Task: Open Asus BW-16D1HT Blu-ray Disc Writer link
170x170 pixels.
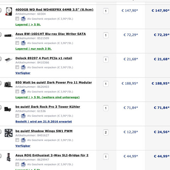Action: (x=51, y=34)
